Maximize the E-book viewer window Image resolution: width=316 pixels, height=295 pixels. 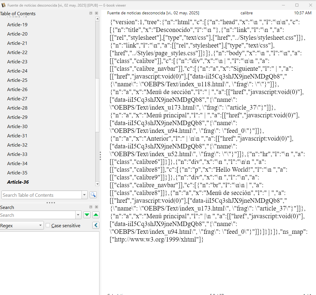[x=297, y=5]
